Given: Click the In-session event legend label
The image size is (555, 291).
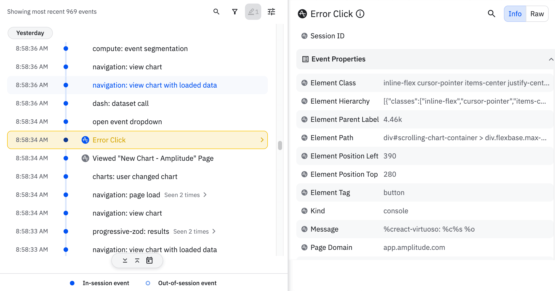Looking at the screenshot, I should pos(106,283).
